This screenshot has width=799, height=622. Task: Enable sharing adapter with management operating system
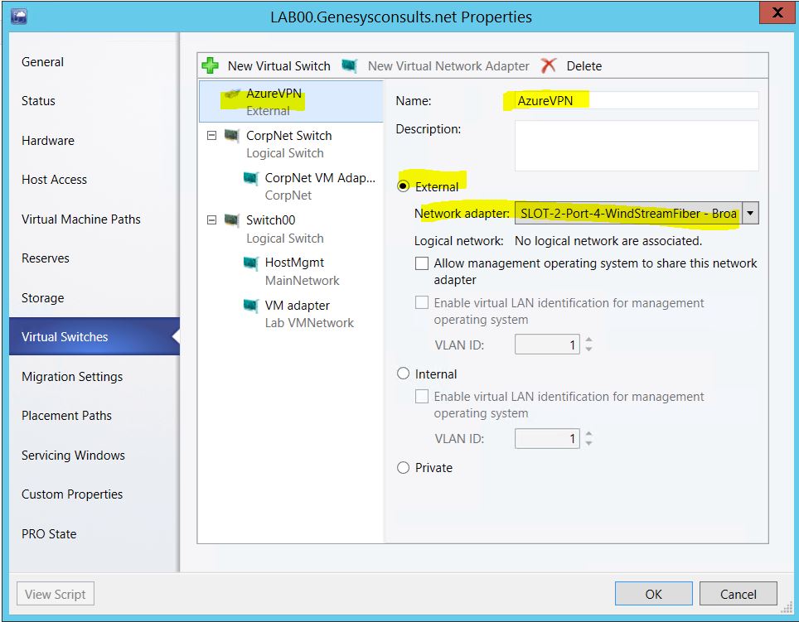[423, 263]
